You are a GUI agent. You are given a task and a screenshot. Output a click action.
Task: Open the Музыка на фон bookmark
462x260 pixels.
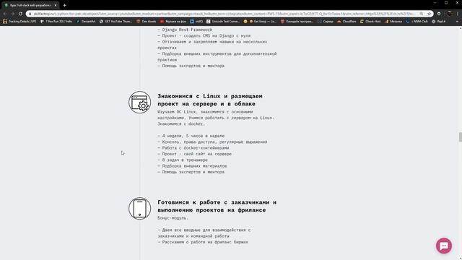(x=173, y=22)
